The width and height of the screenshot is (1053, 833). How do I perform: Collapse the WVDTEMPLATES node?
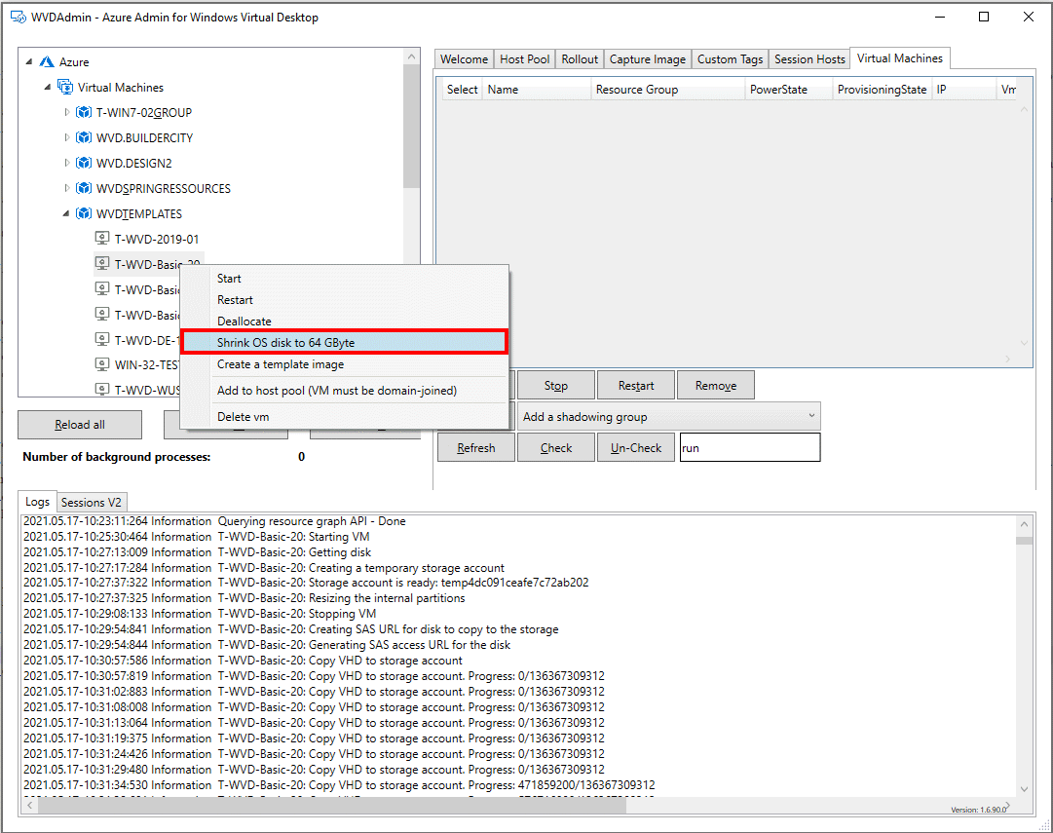point(66,213)
